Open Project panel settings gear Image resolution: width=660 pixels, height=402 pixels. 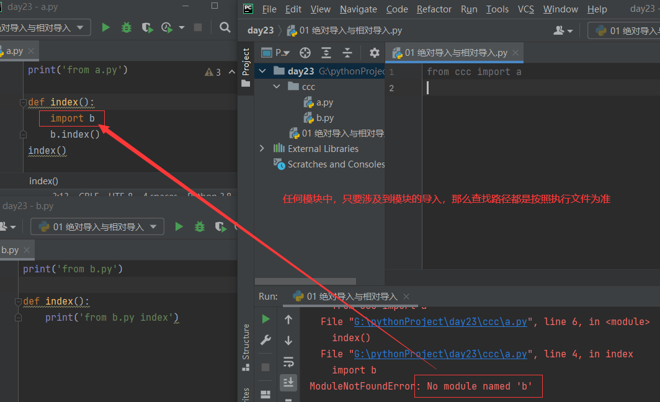pyautogui.click(x=374, y=53)
